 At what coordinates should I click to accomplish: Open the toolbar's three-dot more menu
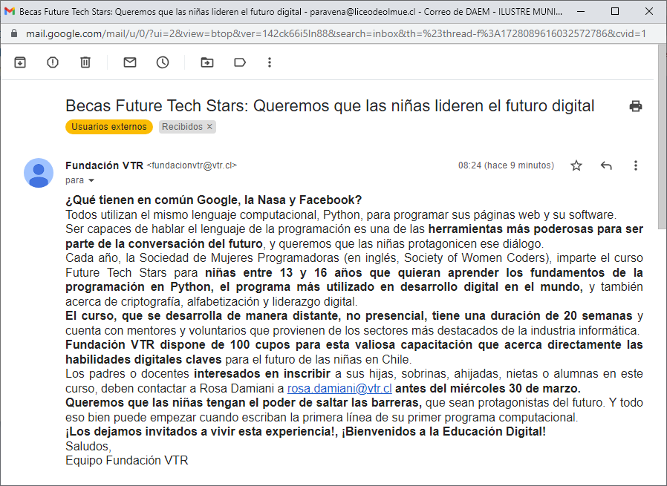tap(270, 62)
